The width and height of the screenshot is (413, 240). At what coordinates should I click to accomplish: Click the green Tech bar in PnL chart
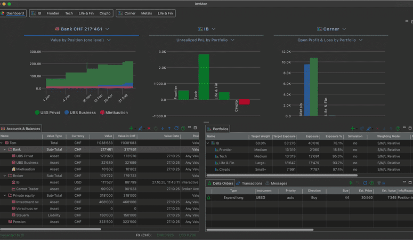point(204,76)
